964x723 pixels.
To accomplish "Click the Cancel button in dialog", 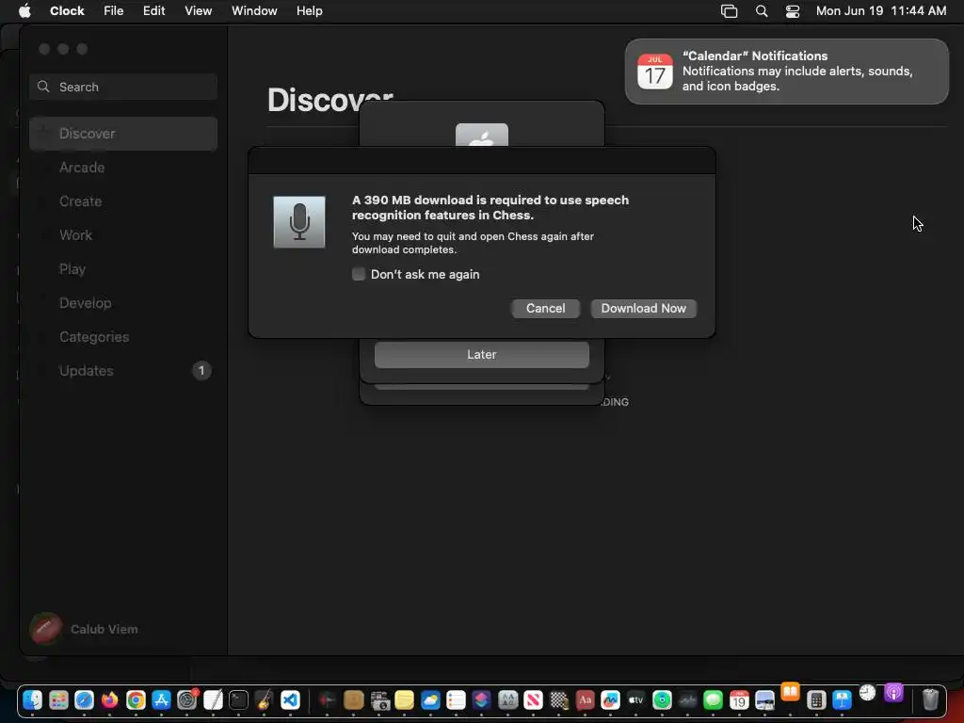I will 545,309.
